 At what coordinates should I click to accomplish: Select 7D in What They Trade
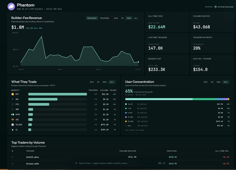(98, 82)
